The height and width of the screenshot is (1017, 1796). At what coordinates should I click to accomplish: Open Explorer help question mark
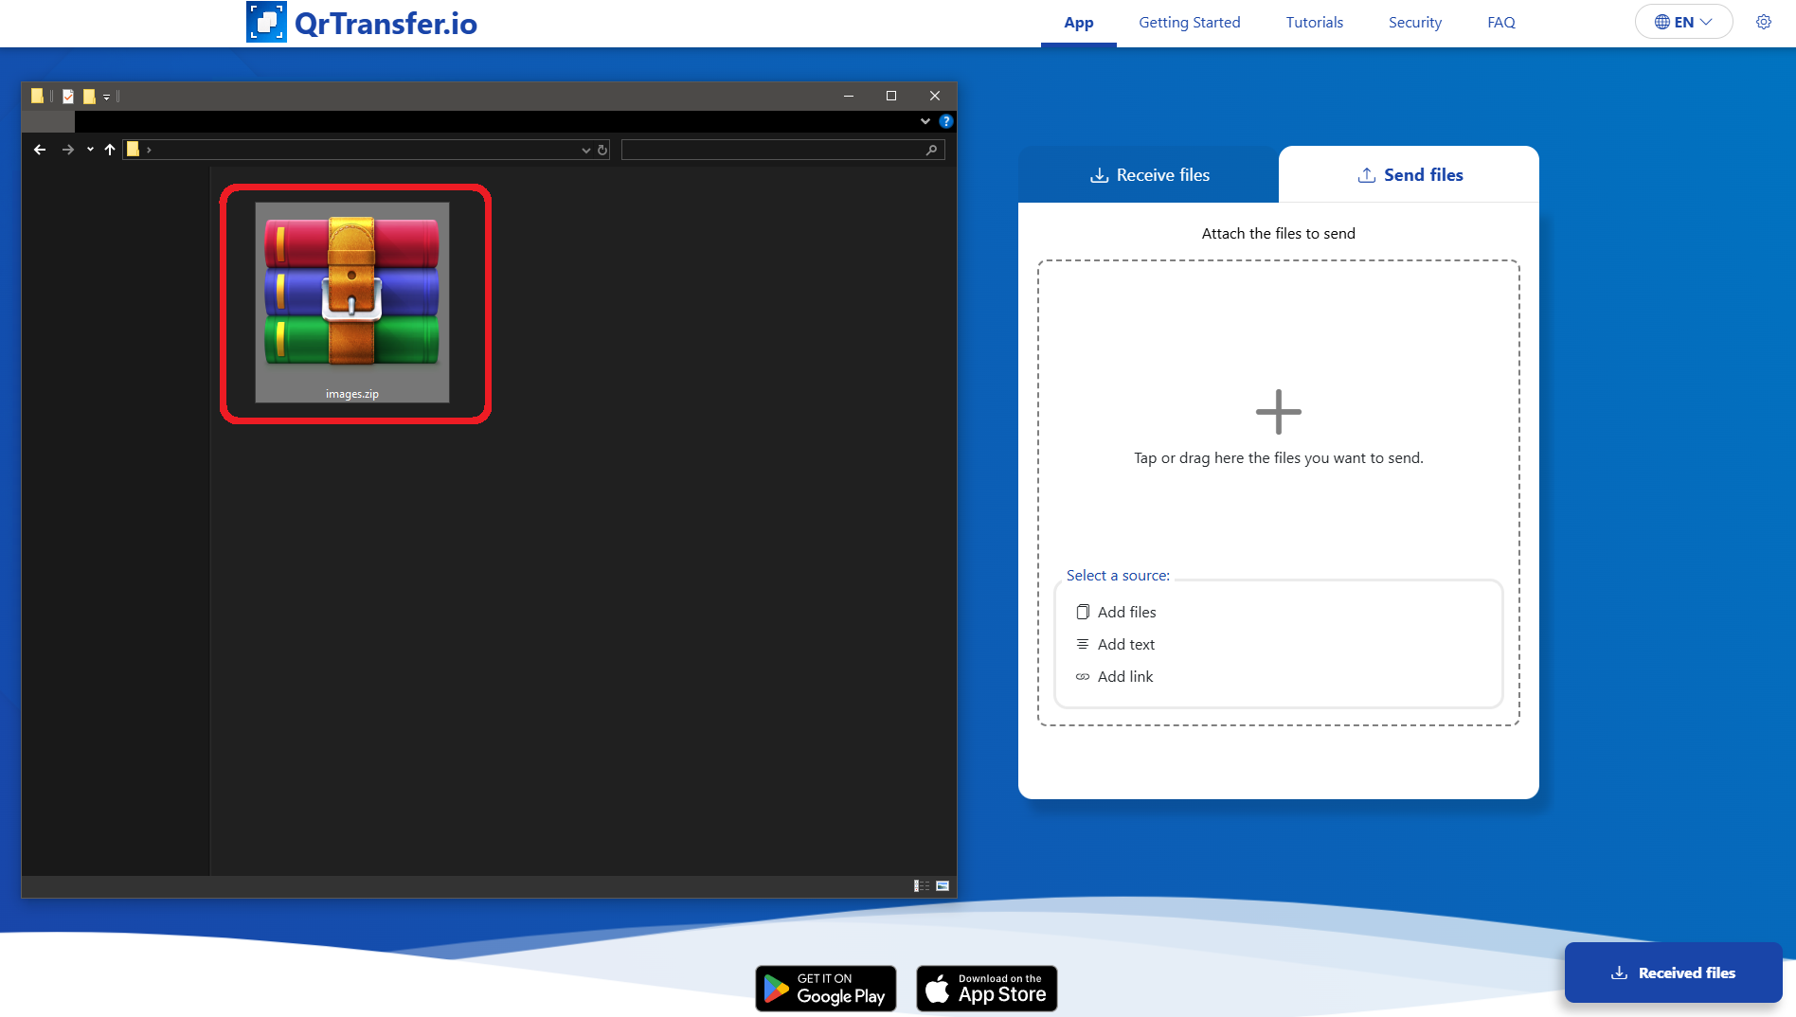tap(945, 121)
